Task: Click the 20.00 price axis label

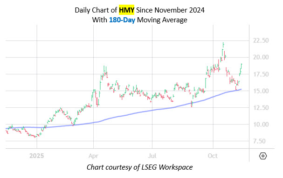Action: pyautogui.click(x=261, y=57)
